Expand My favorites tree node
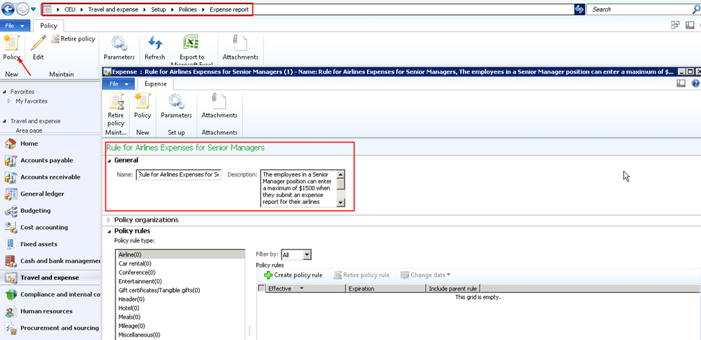This screenshot has width=701, height=340. (9, 101)
